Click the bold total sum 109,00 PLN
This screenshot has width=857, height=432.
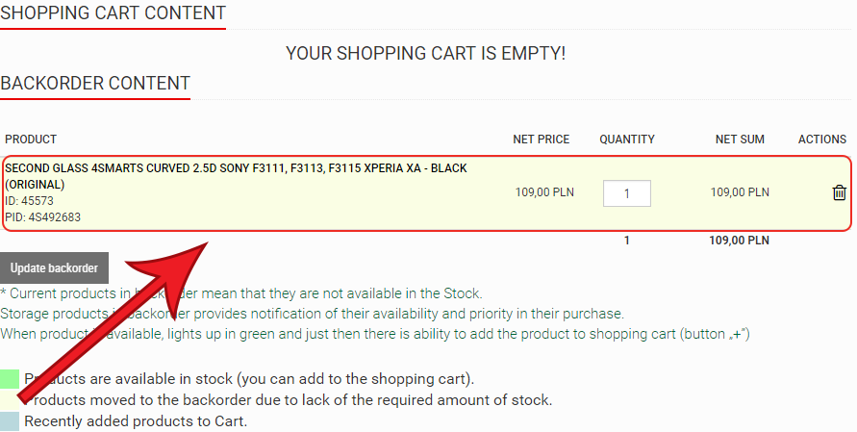739,241
